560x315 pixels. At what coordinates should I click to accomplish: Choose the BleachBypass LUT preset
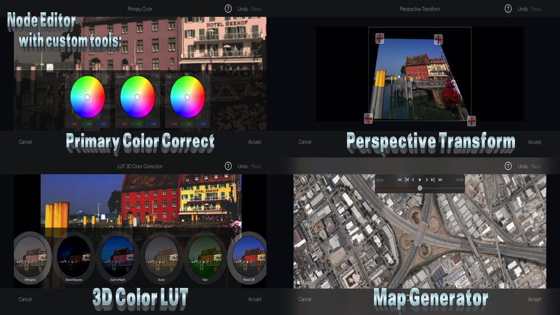pyautogui.click(x=74, y=257)
